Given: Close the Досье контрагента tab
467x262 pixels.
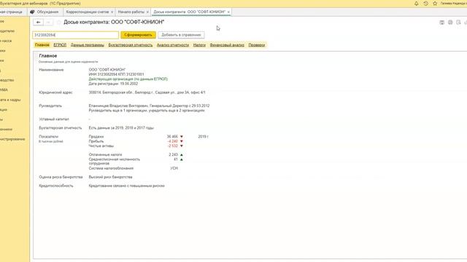Looking at the screenshot, I should (x=228, y=12).
